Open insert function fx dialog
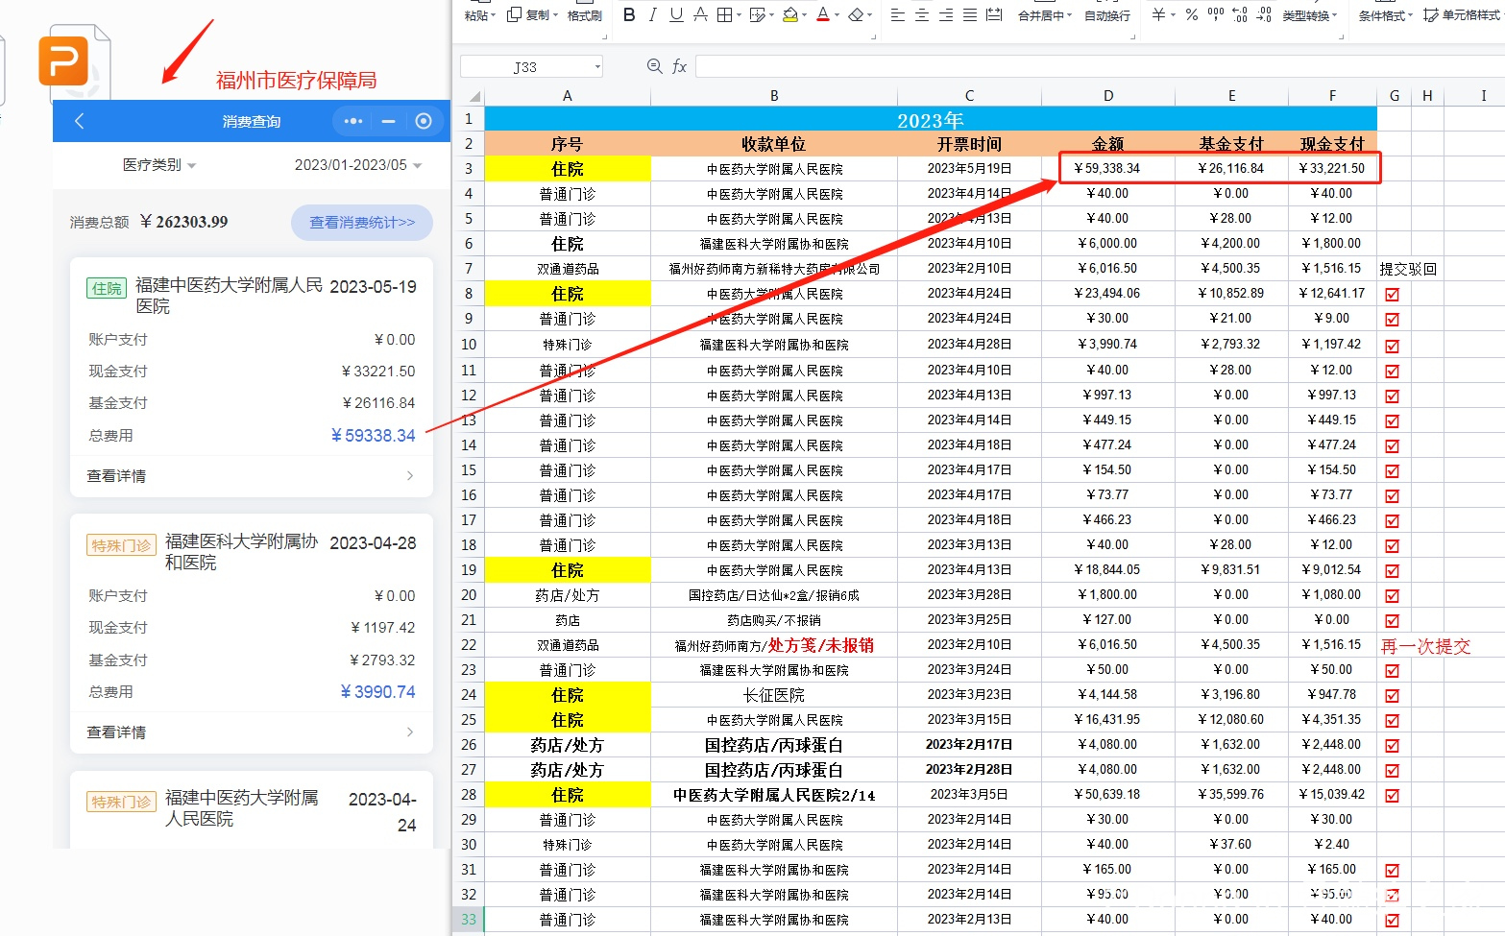Screen dimensions: 1505x936 point(679,66)
